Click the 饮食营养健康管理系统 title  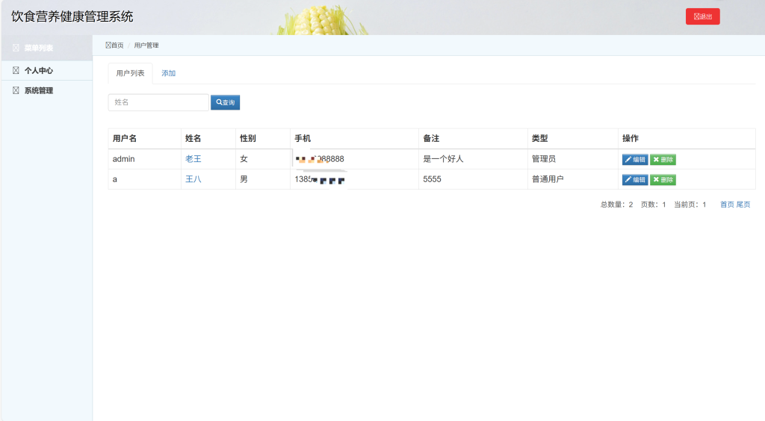72,16
